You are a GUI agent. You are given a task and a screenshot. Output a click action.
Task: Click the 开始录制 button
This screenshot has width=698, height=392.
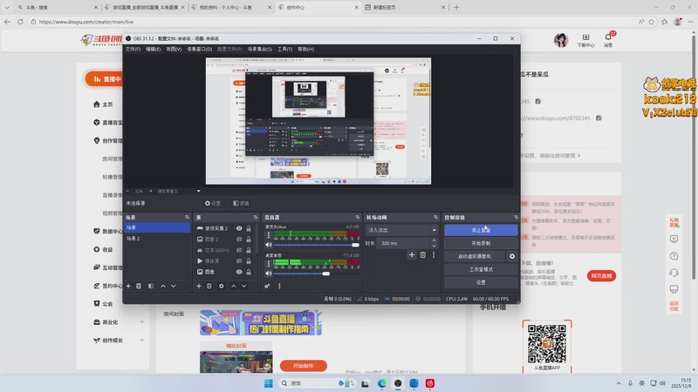tap(481, 243)
